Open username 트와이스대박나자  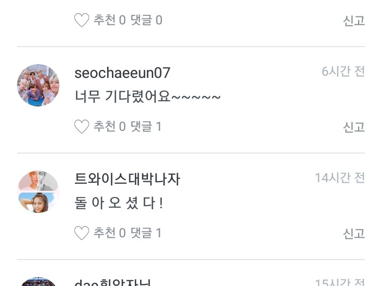click(127, 179)
